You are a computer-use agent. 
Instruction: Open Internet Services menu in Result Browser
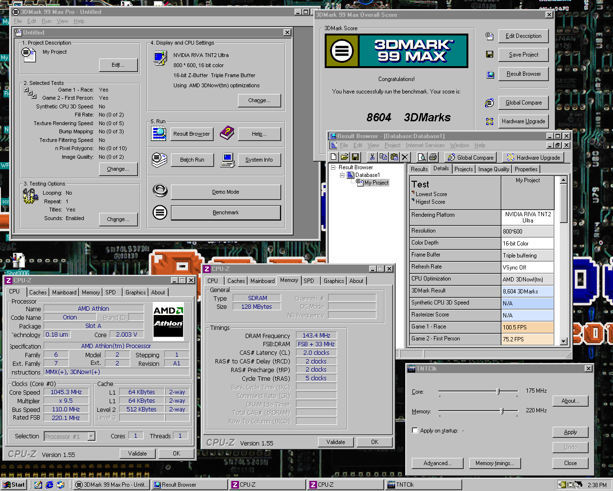point(425,145)
